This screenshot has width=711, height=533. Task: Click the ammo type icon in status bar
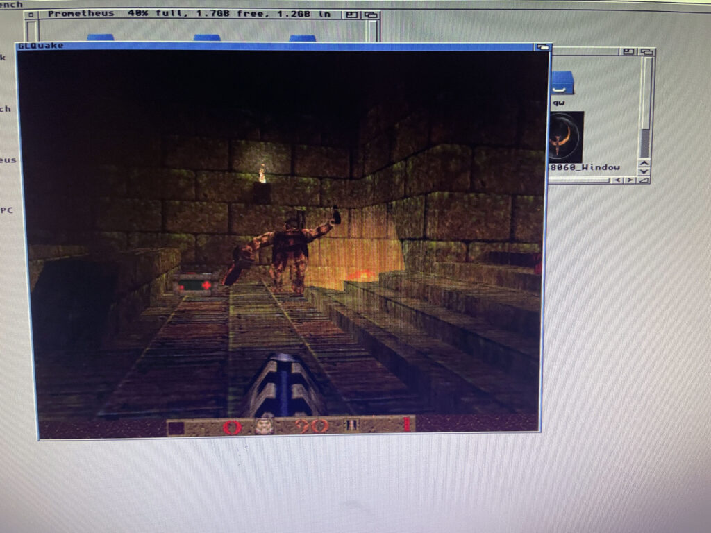pyautogui.click(x=352, y=424)
